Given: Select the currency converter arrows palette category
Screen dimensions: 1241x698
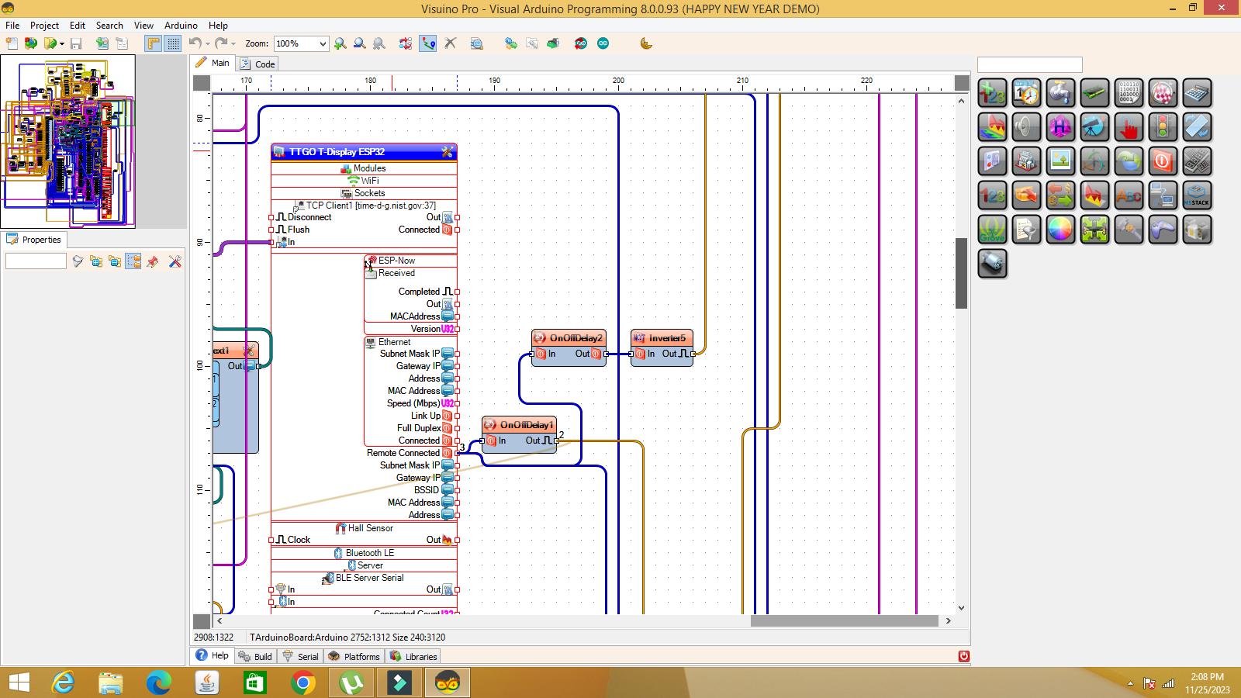Looking at the screenshot, I should point(1060,195).
